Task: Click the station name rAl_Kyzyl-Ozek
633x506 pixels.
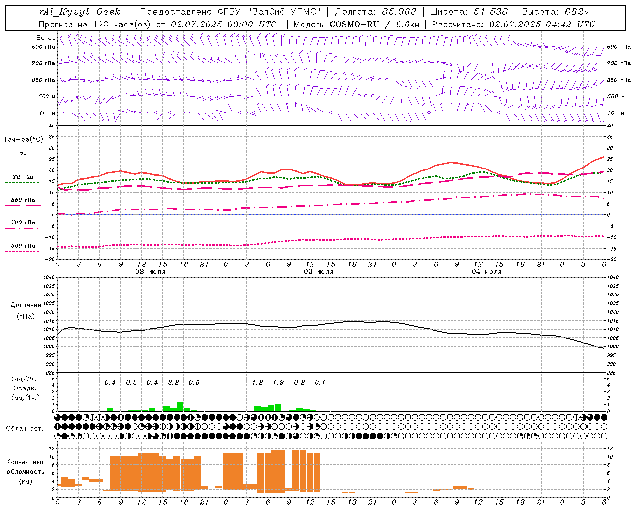Action: tap(79, 12)
